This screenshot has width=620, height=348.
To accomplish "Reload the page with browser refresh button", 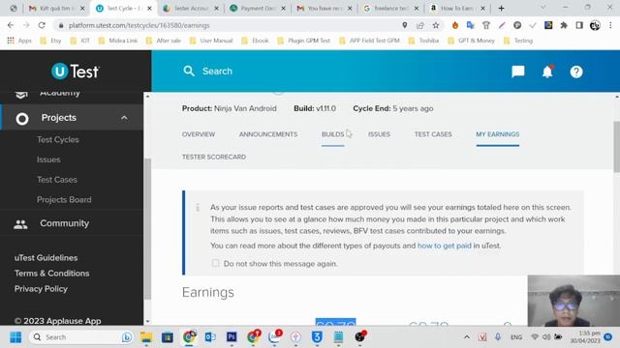I will tap(42, 25).
